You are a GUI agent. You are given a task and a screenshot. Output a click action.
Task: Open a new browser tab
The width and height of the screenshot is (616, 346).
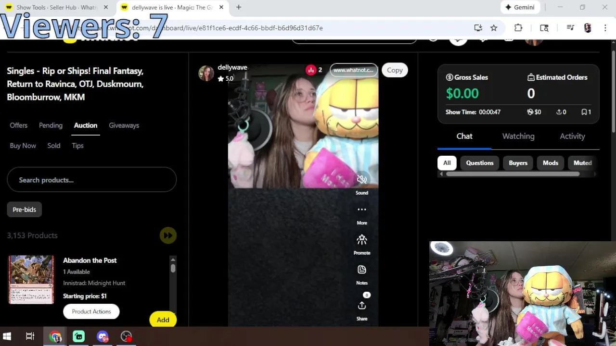[239, 7]
